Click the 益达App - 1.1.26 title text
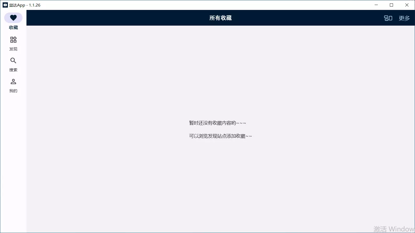The image size is (415, 233). [25, 5]
